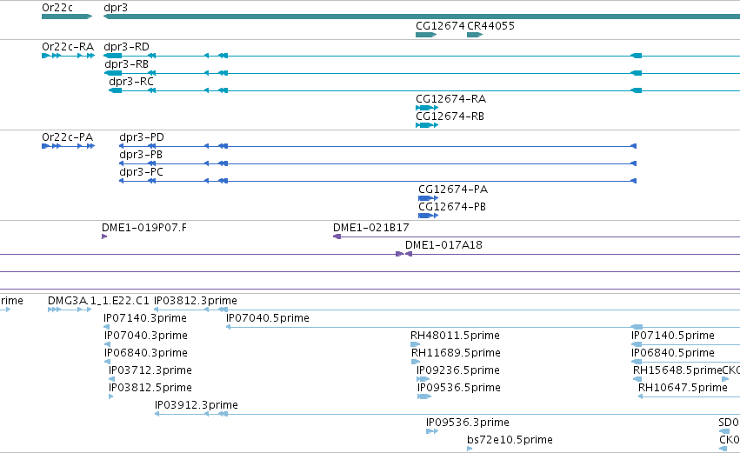Click the CG12674-PB label

click(x=452, y=207)
